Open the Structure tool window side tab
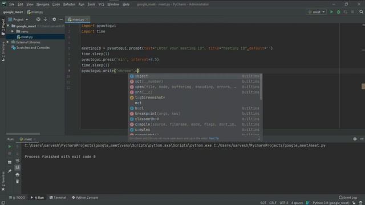The height and width of the screenshot is (205, 365). (x=3, y=51)
